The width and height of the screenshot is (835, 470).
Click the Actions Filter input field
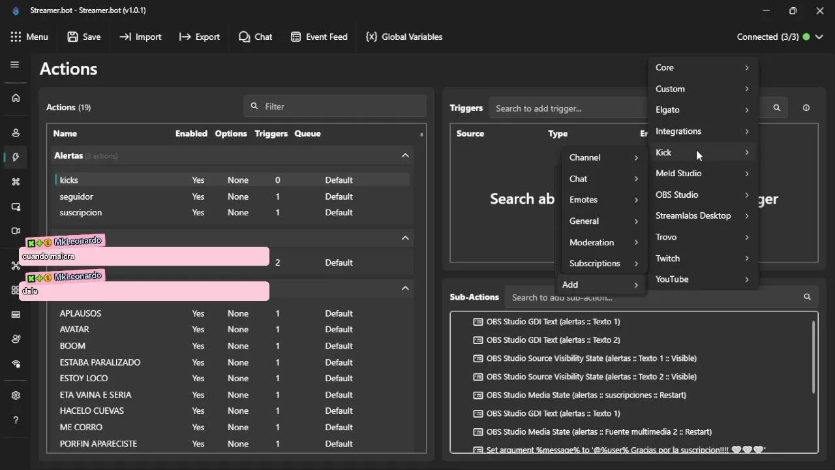[335, 106]
